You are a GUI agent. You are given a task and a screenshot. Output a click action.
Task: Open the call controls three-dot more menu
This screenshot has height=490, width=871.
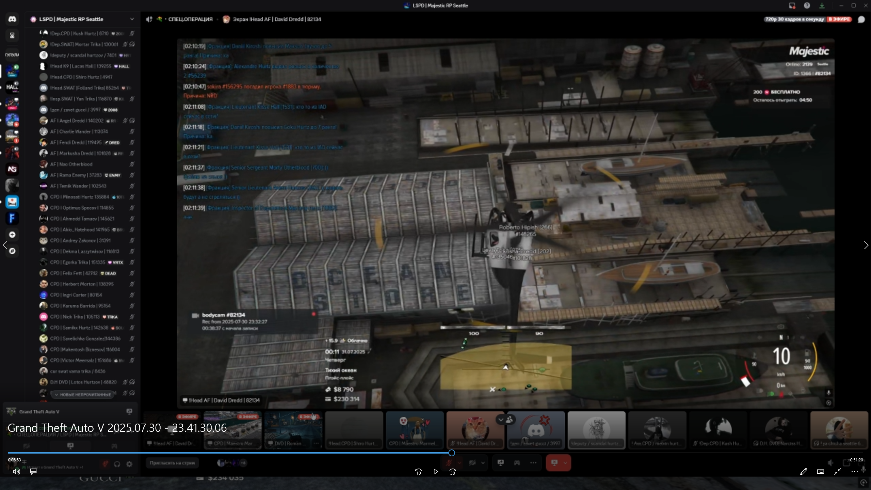(x=533, y=463)
